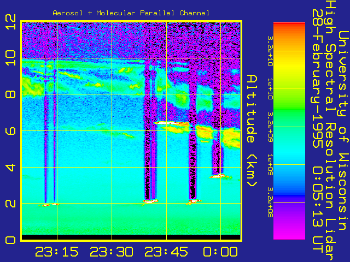Click the 1e+09 colorbar tick label
This screenshot has width=350, height=262.
[270, 165]
